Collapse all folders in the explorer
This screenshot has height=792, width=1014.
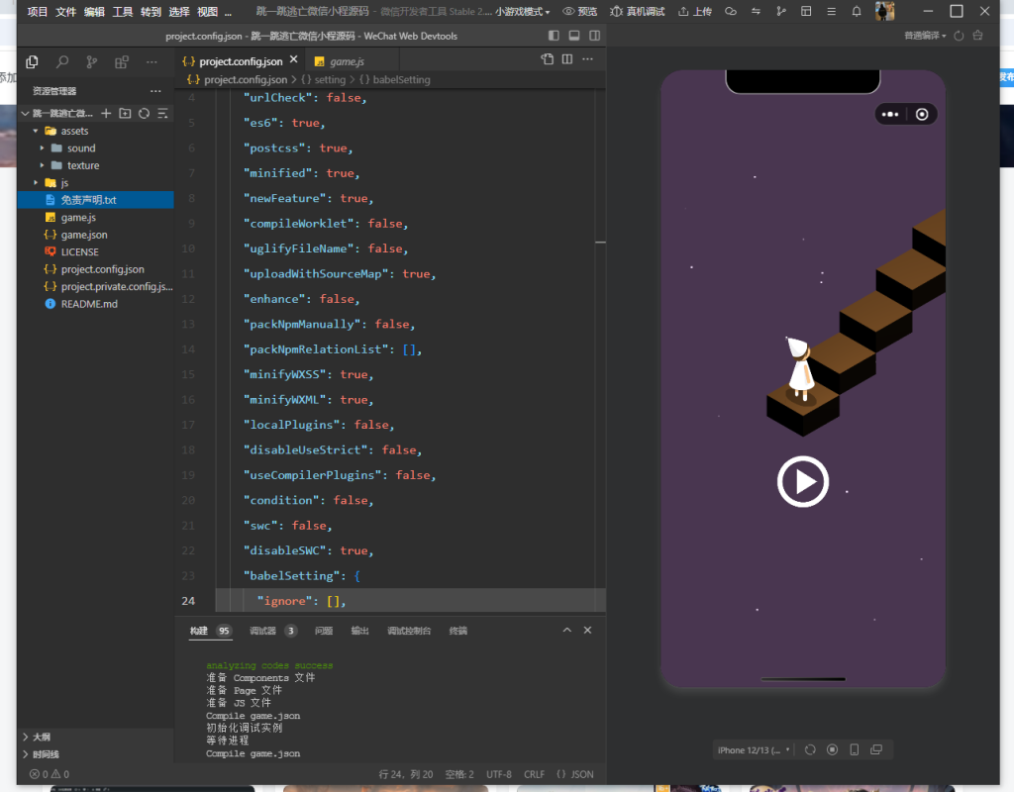click(162, 113)
